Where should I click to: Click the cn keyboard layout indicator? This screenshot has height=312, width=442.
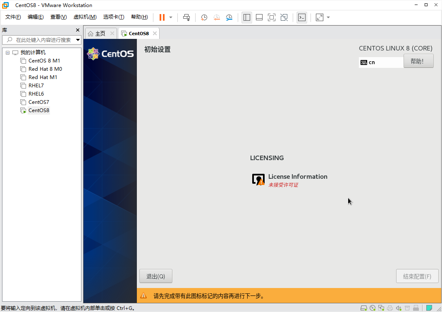pos(381,62)
